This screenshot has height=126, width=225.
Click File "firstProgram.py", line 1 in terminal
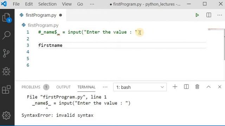(67, 97)
